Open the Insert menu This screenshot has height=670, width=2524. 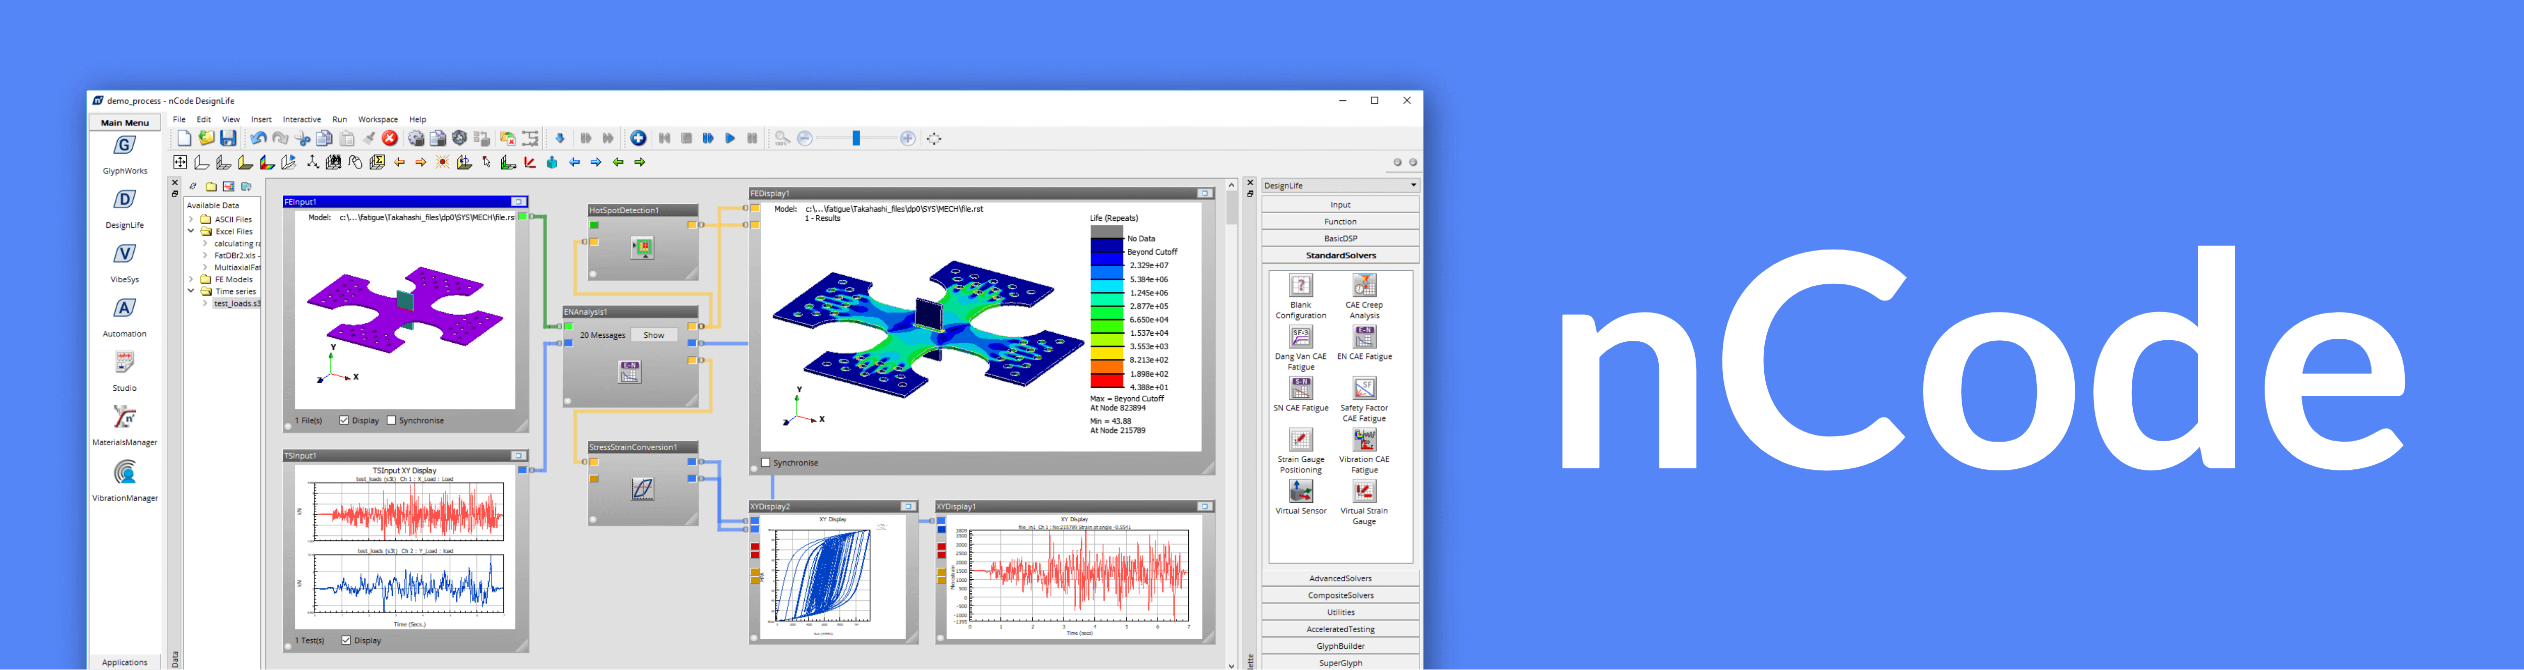click(261, 119)
